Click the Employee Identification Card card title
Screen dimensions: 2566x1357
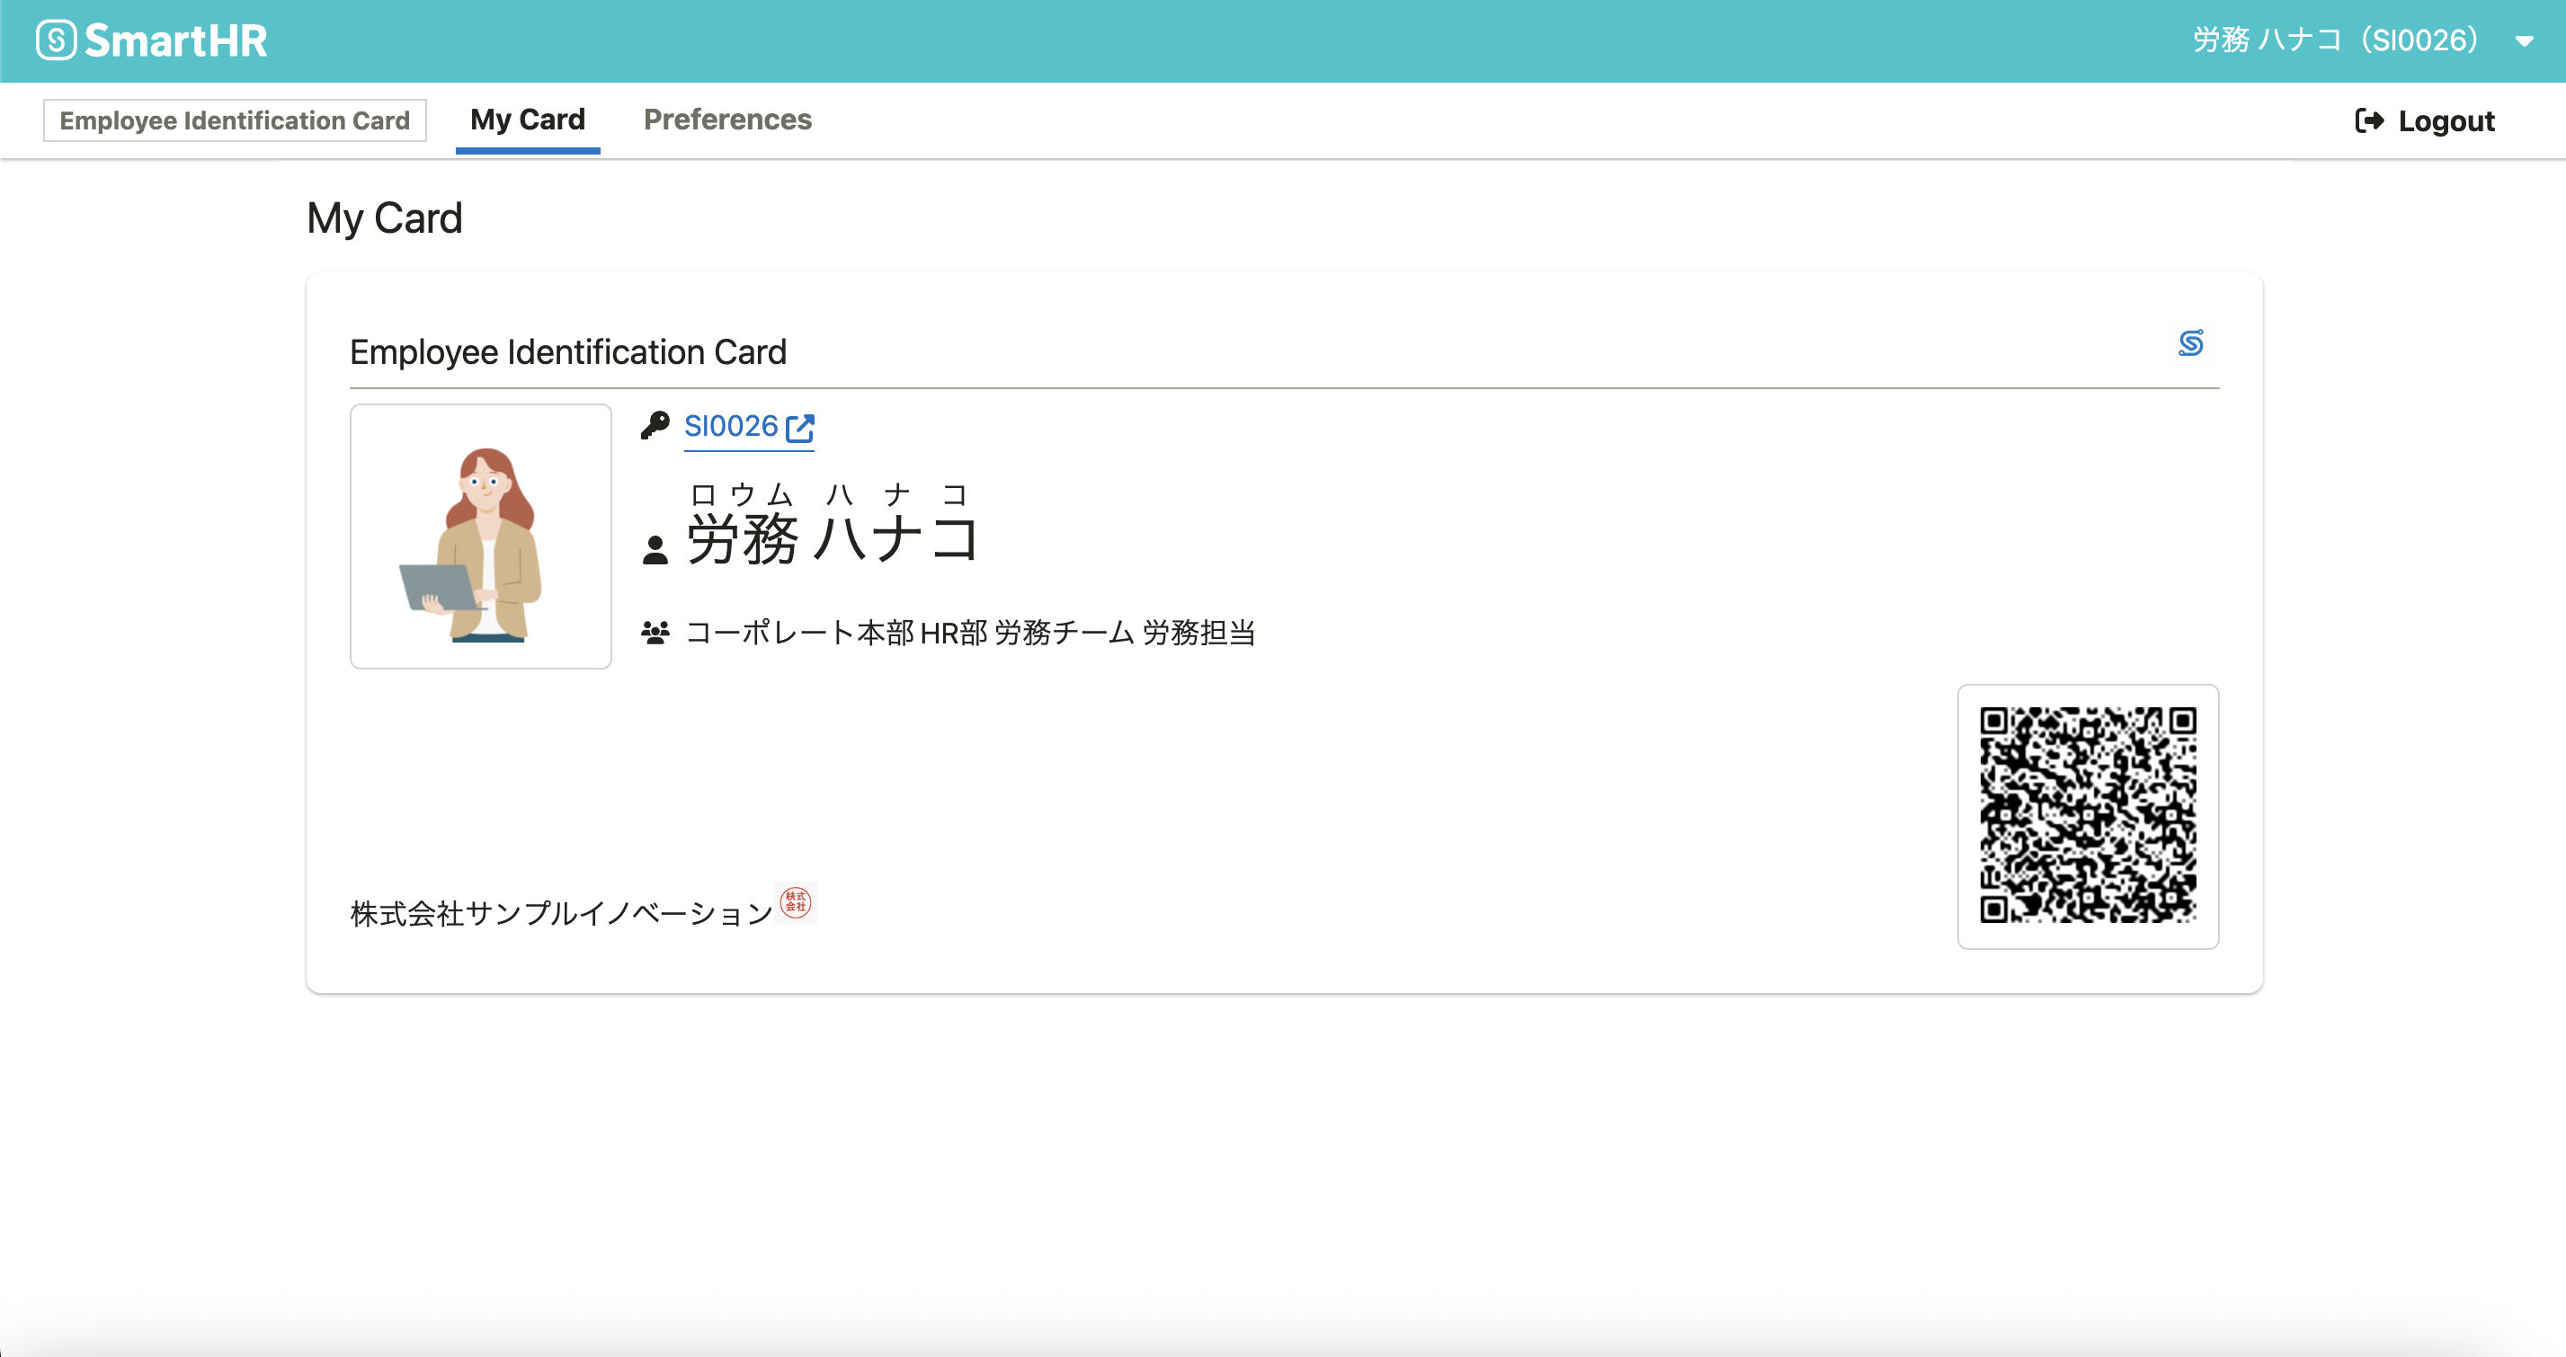569,352
